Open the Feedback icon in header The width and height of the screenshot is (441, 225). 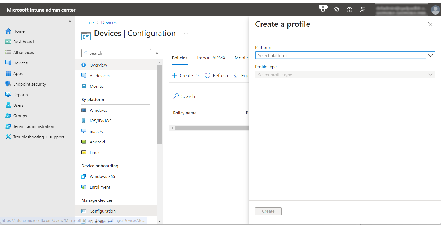coord(363,10)
